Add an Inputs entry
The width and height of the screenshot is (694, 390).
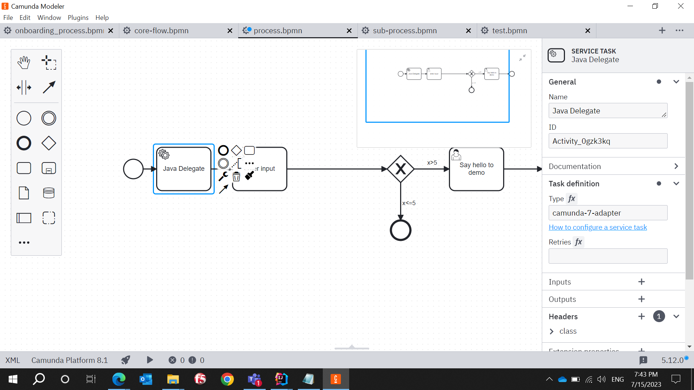[641, 282]
